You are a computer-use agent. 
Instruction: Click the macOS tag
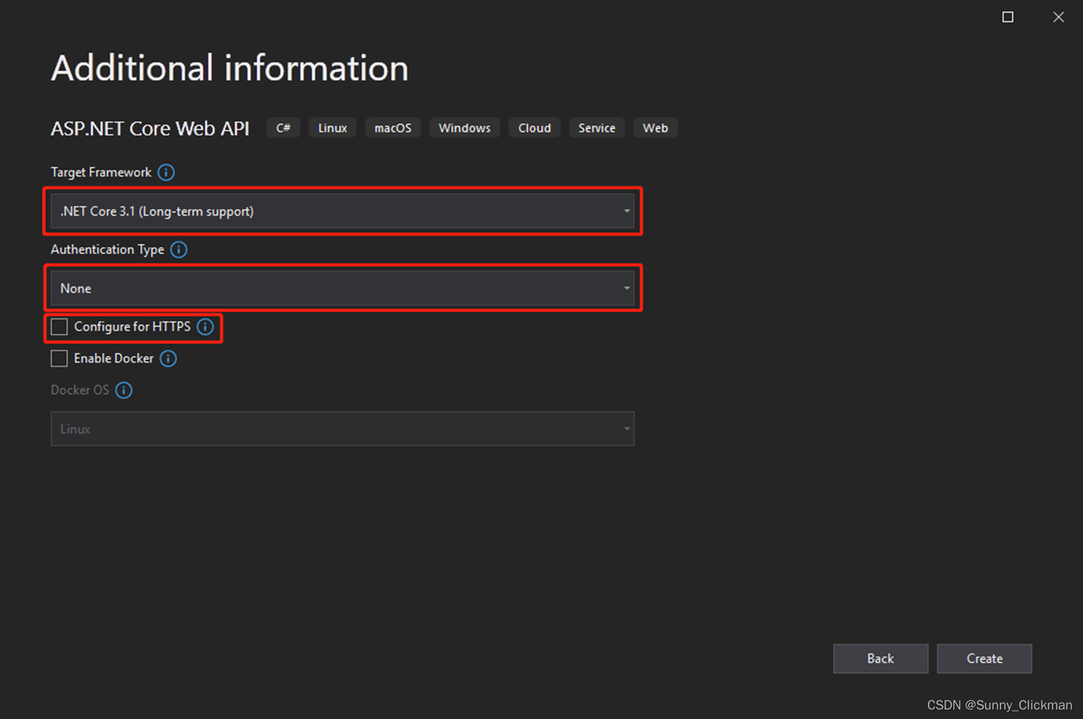(x=393, y=128)
